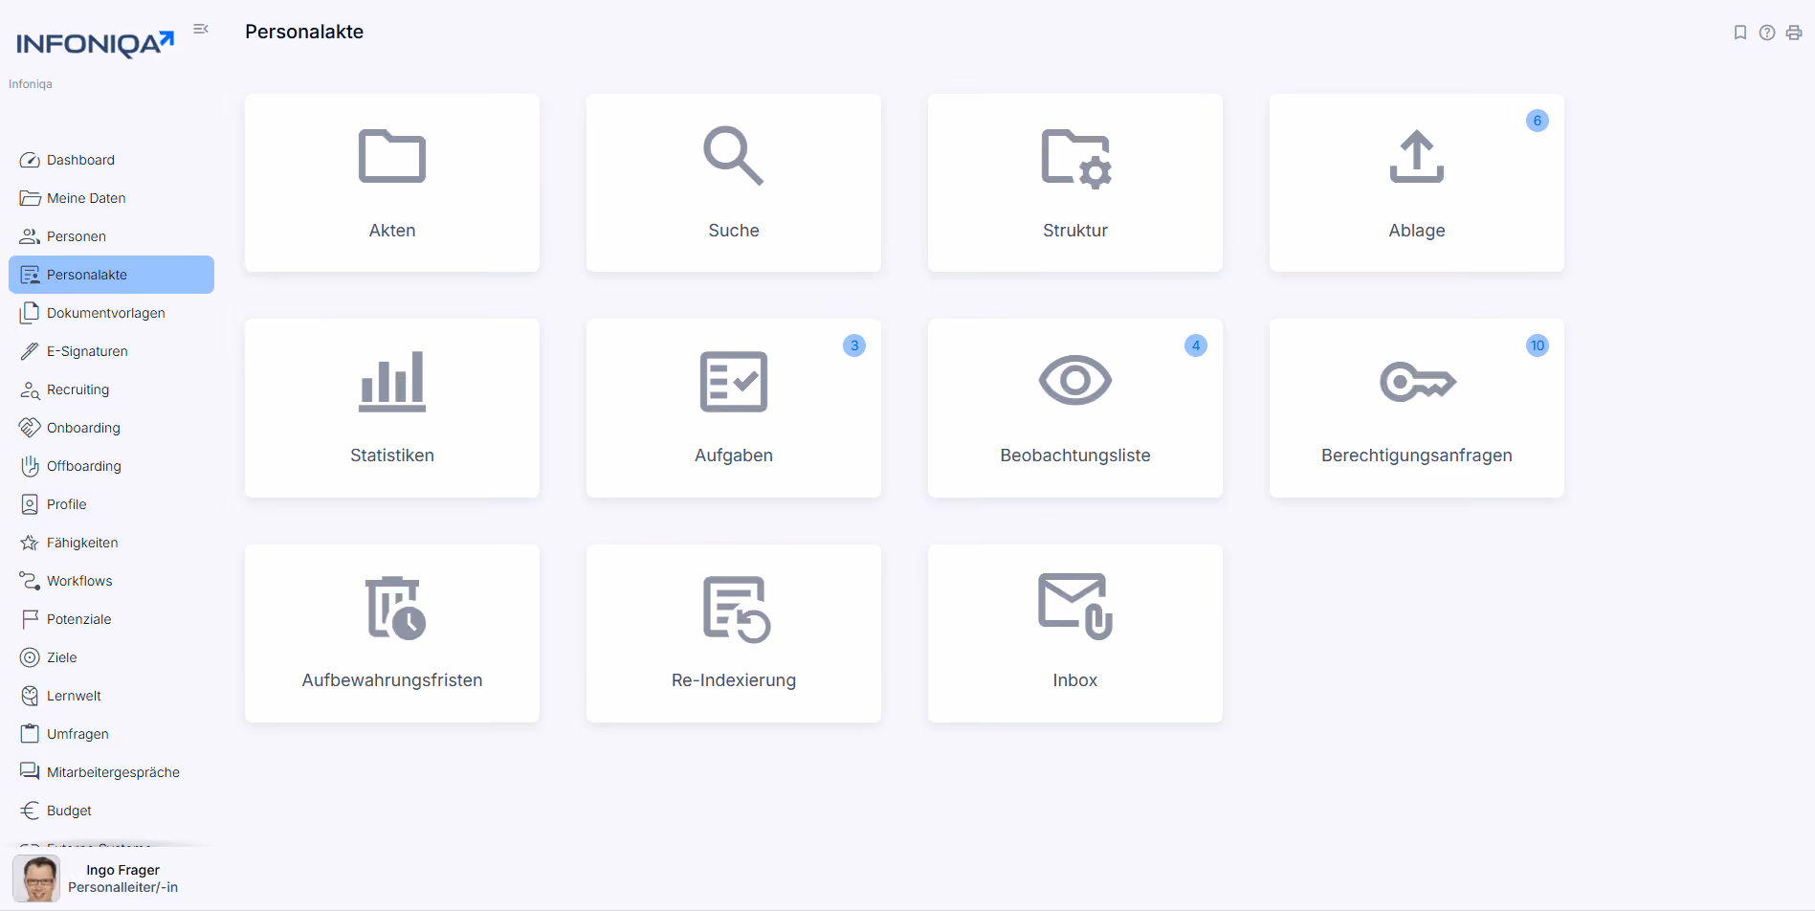
Task: Click the badge 3 on Aufgaben tile
Action: click(854, 345)
